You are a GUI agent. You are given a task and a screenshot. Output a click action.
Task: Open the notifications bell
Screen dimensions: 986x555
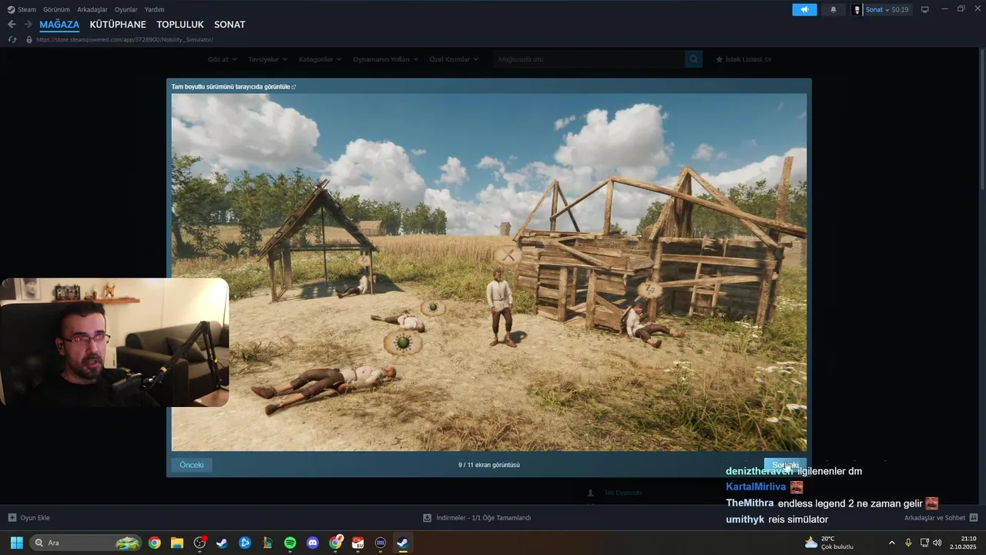pyautogui.click(x=833, y=10)
